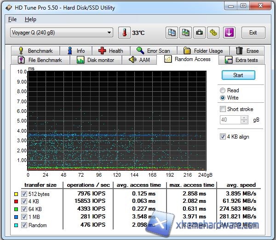Toggle the 4 KB align checkbox
This screenshot has width=276, height=240.
tap(223, 137)
